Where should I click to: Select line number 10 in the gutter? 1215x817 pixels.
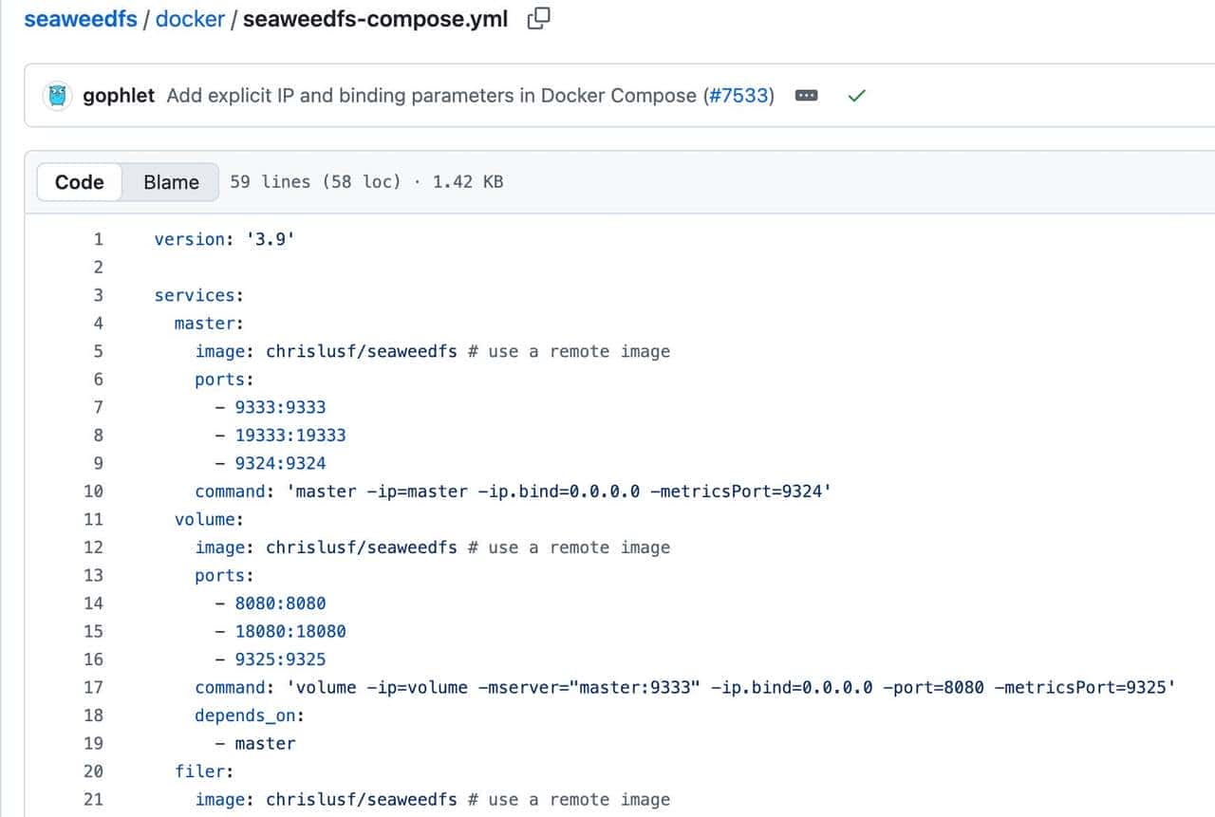coord(93,492)
